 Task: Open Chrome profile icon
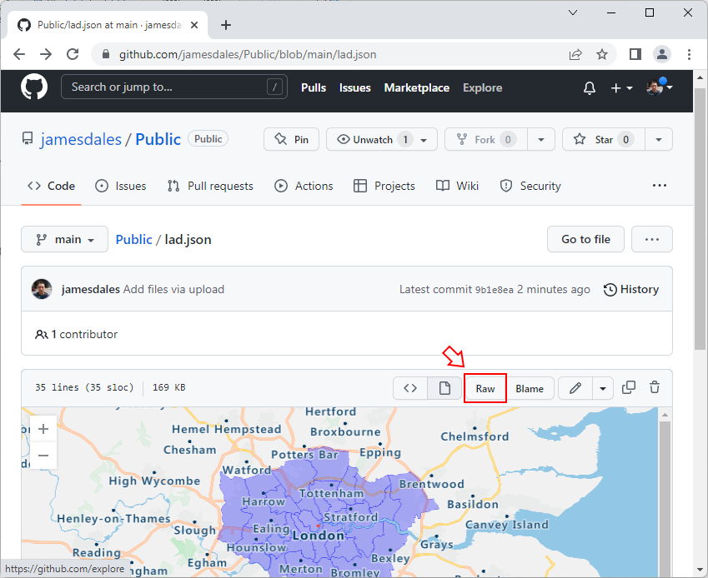[x=662, y=55]
